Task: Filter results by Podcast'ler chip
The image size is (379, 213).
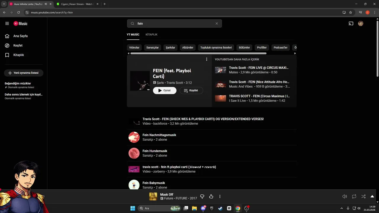Action: tap(280, 48)
